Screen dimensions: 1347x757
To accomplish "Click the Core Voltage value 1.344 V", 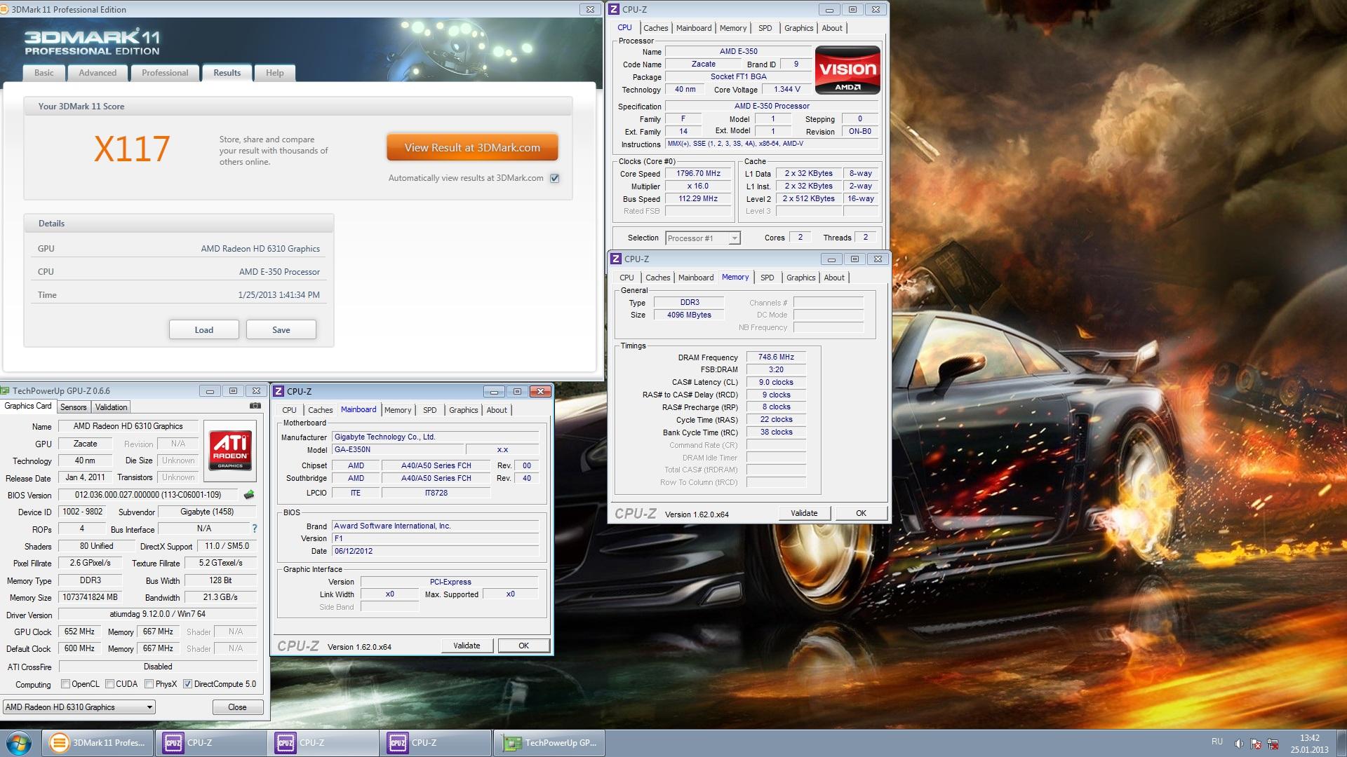I will (787, 90).
